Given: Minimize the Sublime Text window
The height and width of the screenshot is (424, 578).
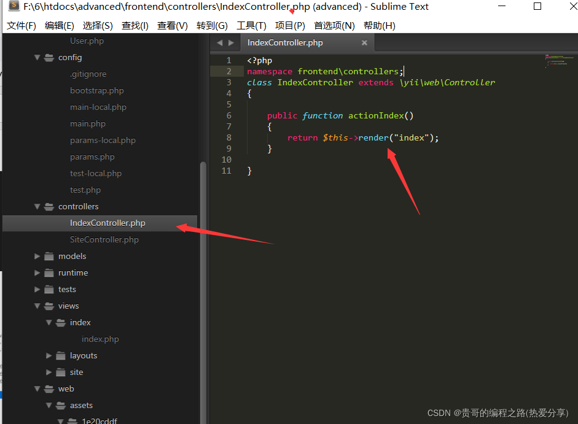Looking at the screenshot, I should coord(502,6).
